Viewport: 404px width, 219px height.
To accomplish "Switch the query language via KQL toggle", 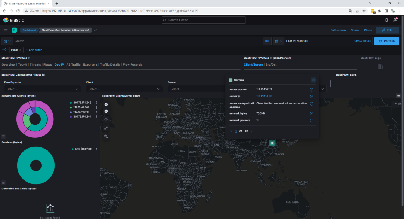I will tap(267, 41).
